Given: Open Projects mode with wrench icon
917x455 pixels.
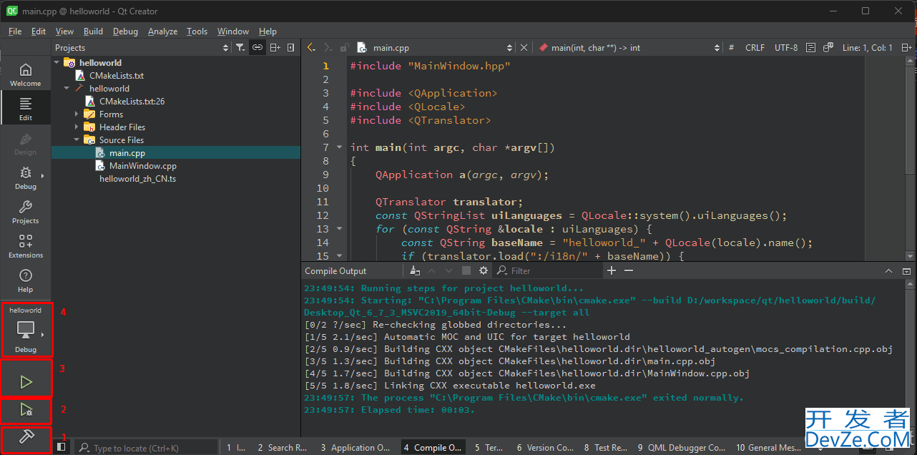Looking at the screenshot, I should (25, 212).
